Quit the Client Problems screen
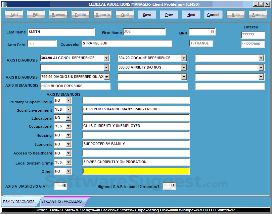 (125, 14)
